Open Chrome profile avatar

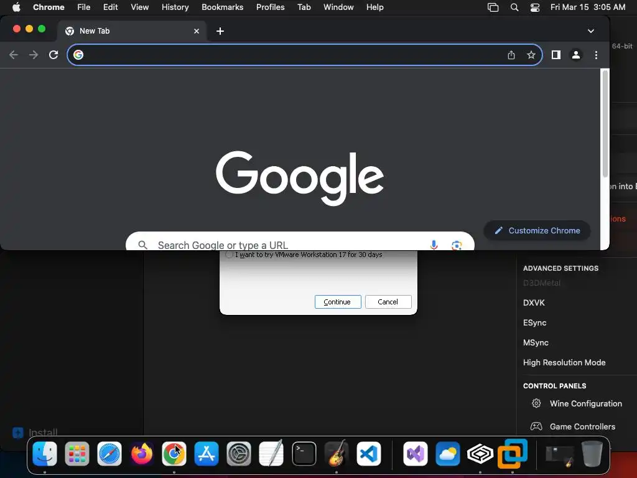[575, 55]
